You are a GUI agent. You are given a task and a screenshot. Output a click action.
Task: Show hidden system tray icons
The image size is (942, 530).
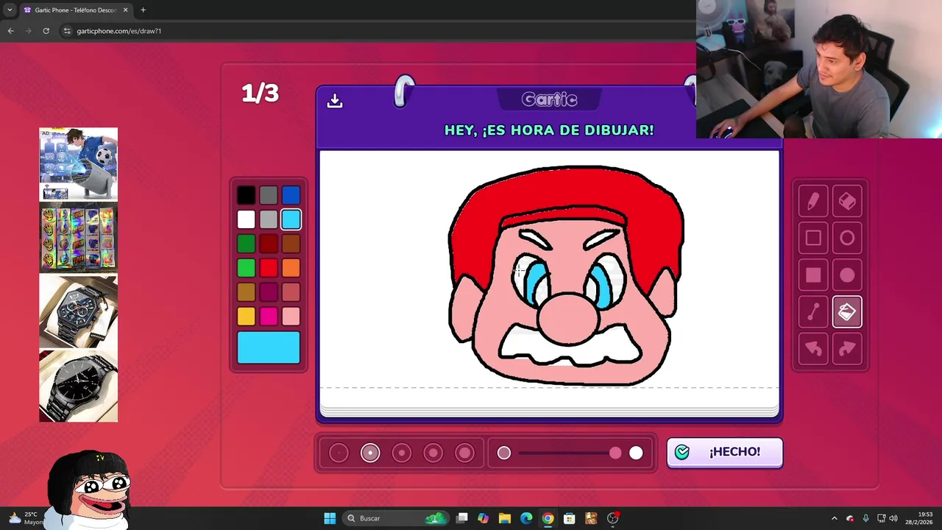[x=834, y=518]
